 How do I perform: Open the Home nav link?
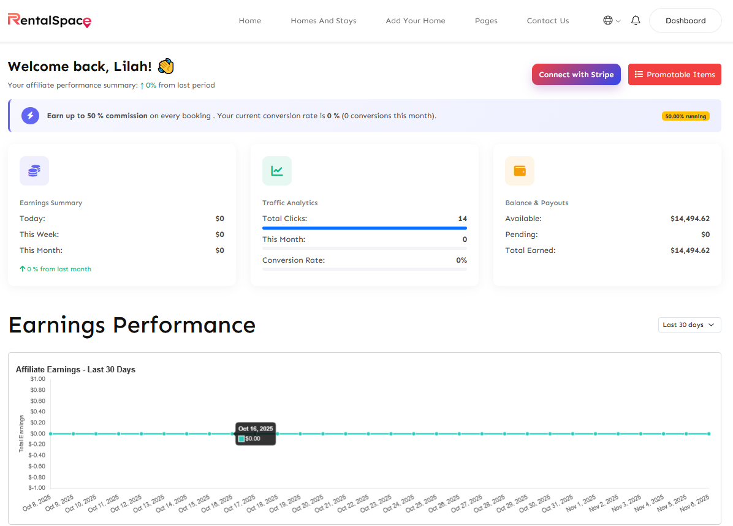click(249, 21)
